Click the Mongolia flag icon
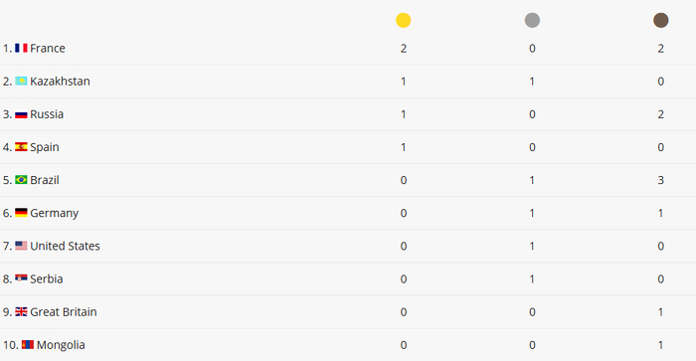 tap(28, 344)
